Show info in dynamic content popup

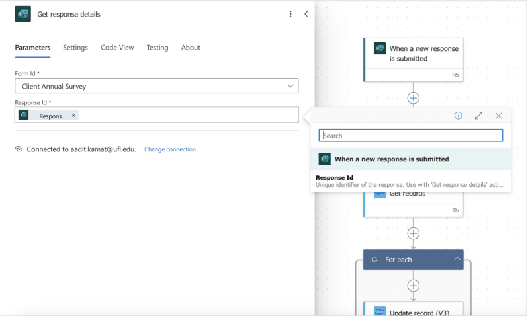(x=458, y=116)
